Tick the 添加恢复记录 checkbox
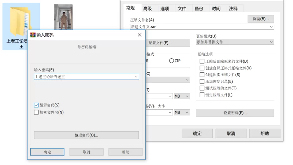The height and width of the screenshot is (165, 293). [x=202, y=81]
